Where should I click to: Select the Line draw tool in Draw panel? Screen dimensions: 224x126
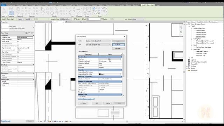point(94,8)
